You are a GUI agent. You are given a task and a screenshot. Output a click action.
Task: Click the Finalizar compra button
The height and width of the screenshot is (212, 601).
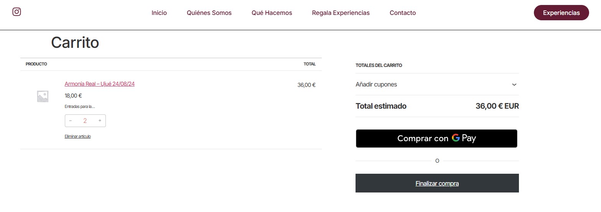pyautogui.click(x=437, y=183)
